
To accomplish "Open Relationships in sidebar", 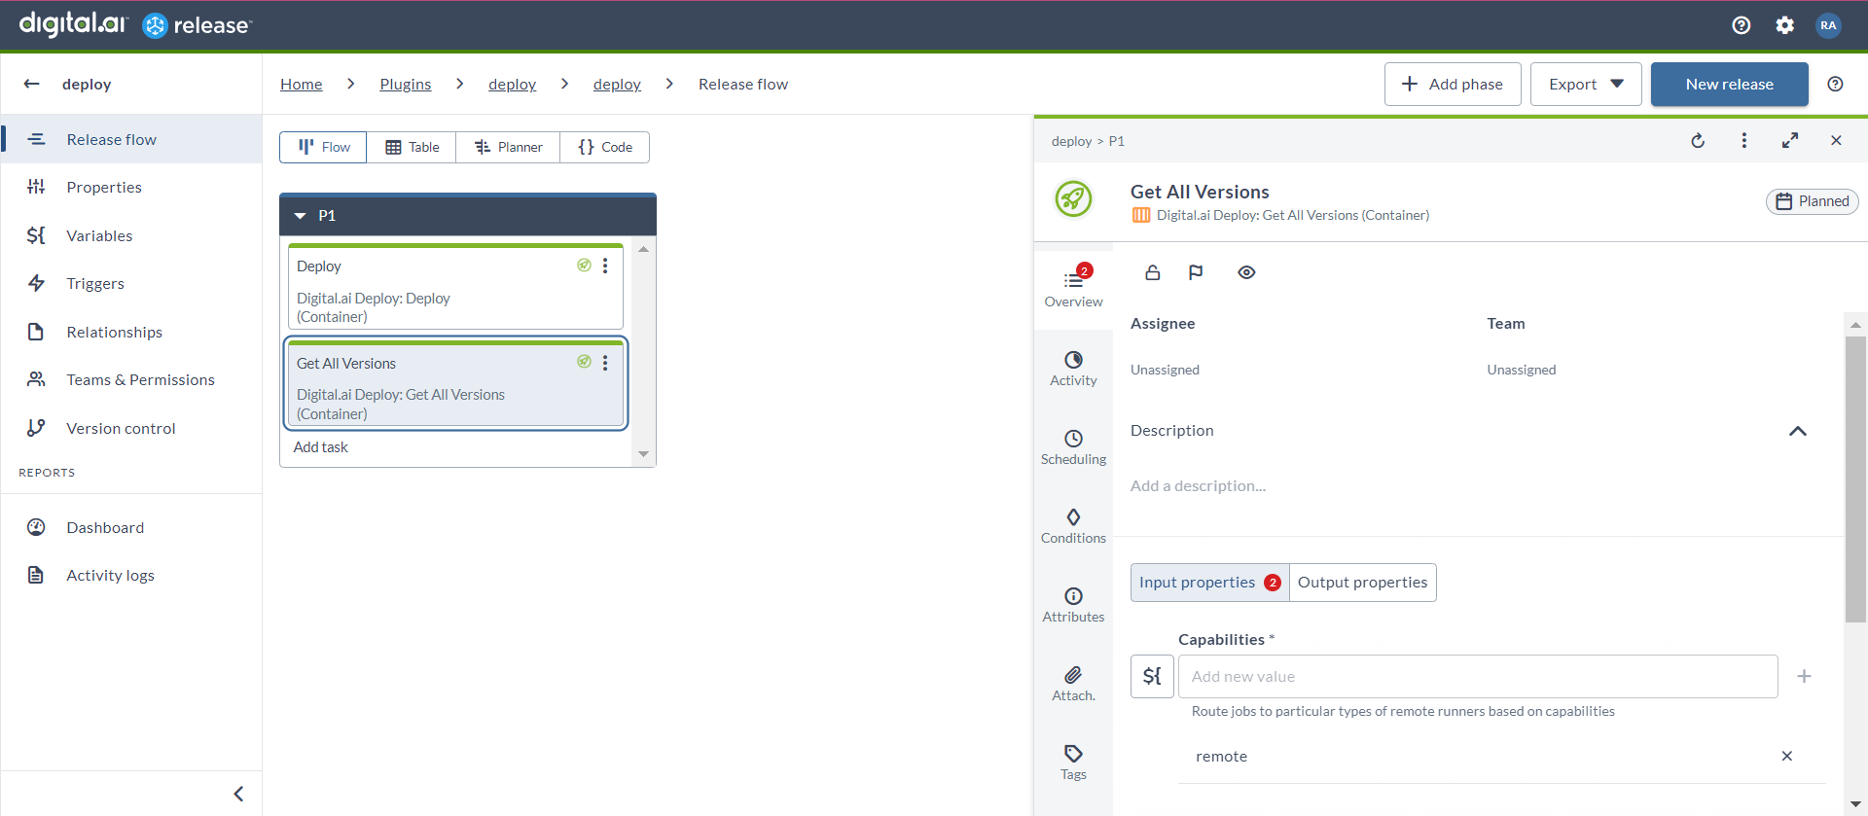I will 131,332.
